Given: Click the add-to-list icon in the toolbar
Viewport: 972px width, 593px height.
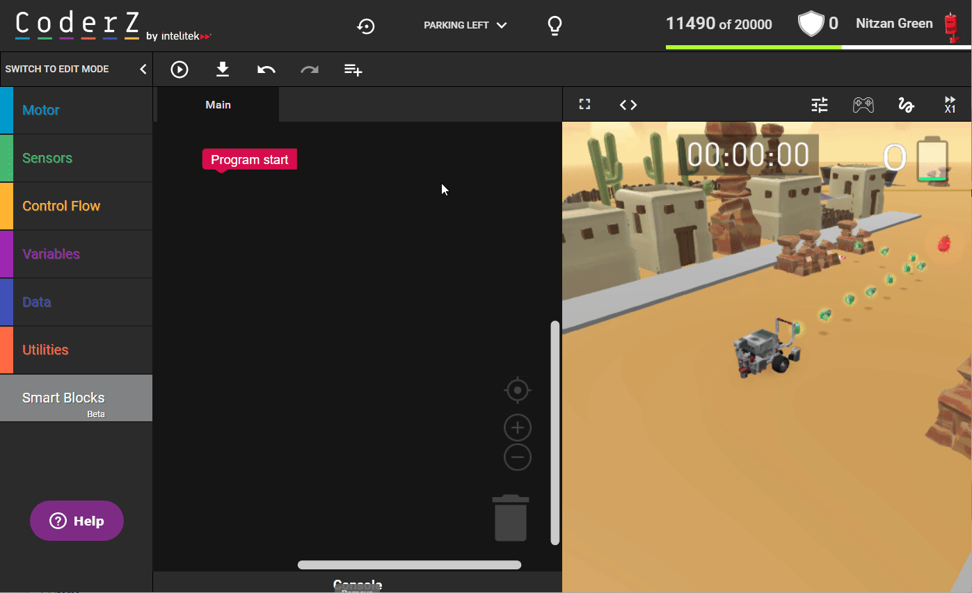Looking at the screenshot, I should 353,70.
